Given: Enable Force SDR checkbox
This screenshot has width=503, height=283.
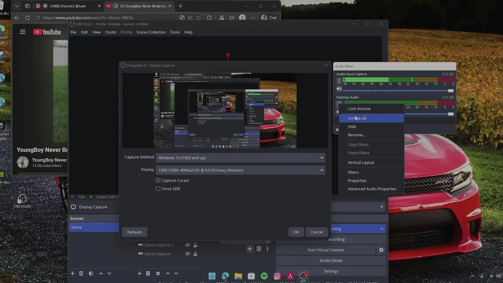Looking at the screenshot, I should (x=158, y=189).
